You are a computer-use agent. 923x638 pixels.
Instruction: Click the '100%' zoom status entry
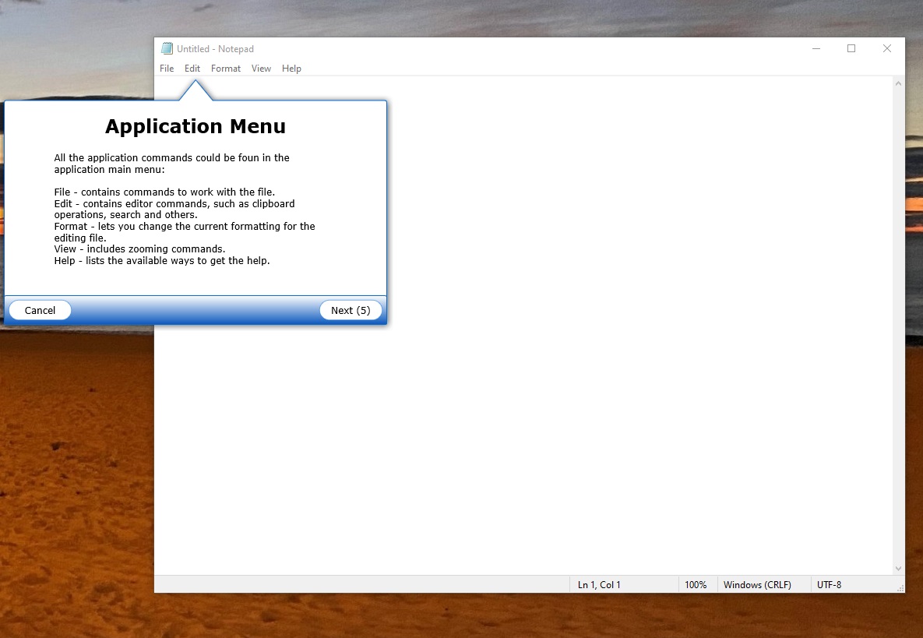tap(696, 585)
